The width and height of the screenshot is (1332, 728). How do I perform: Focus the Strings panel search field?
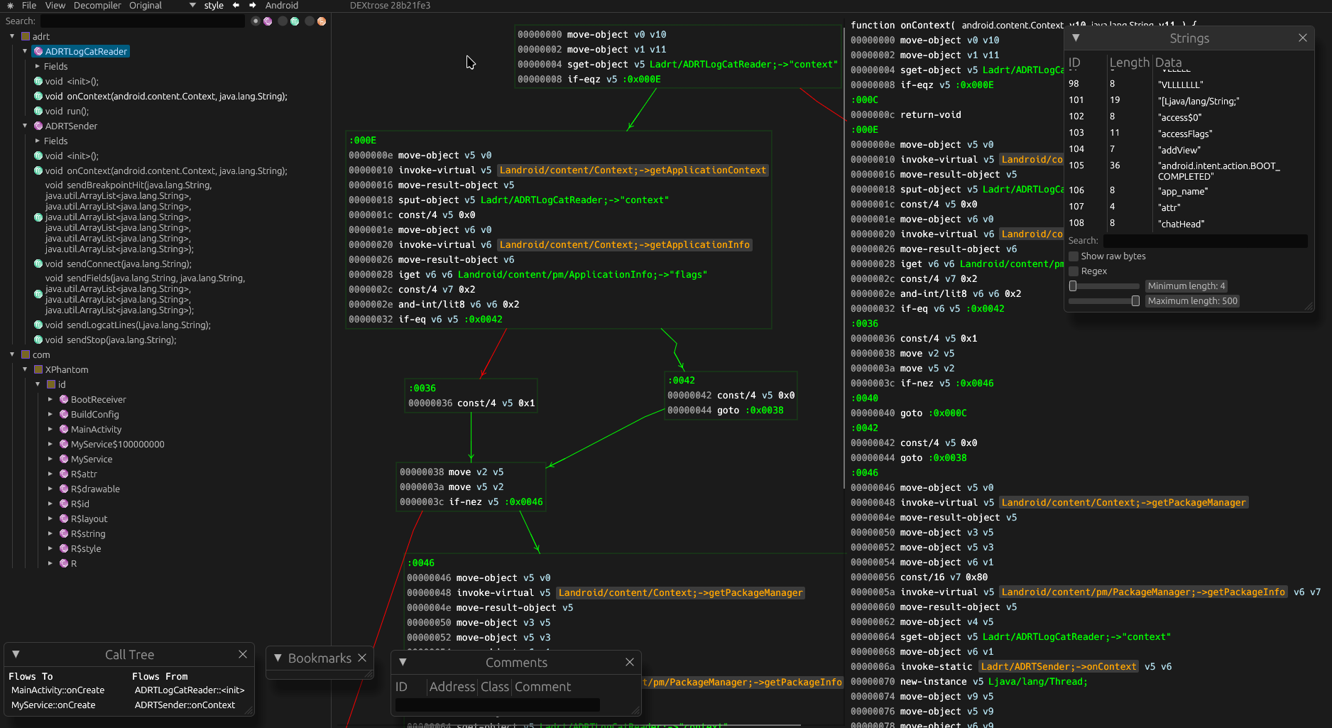tap(1204, 241)
